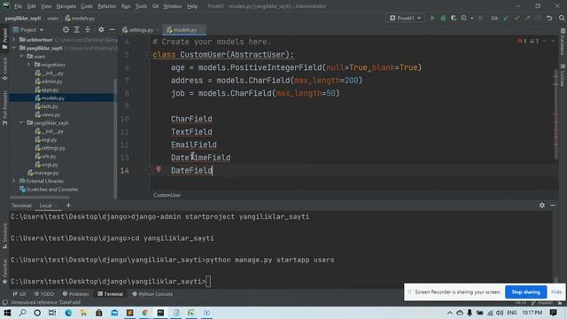Open the Proekt1 run configuration dropdown
This screenshot has width=567, height=319.
[x=405, y=18]
